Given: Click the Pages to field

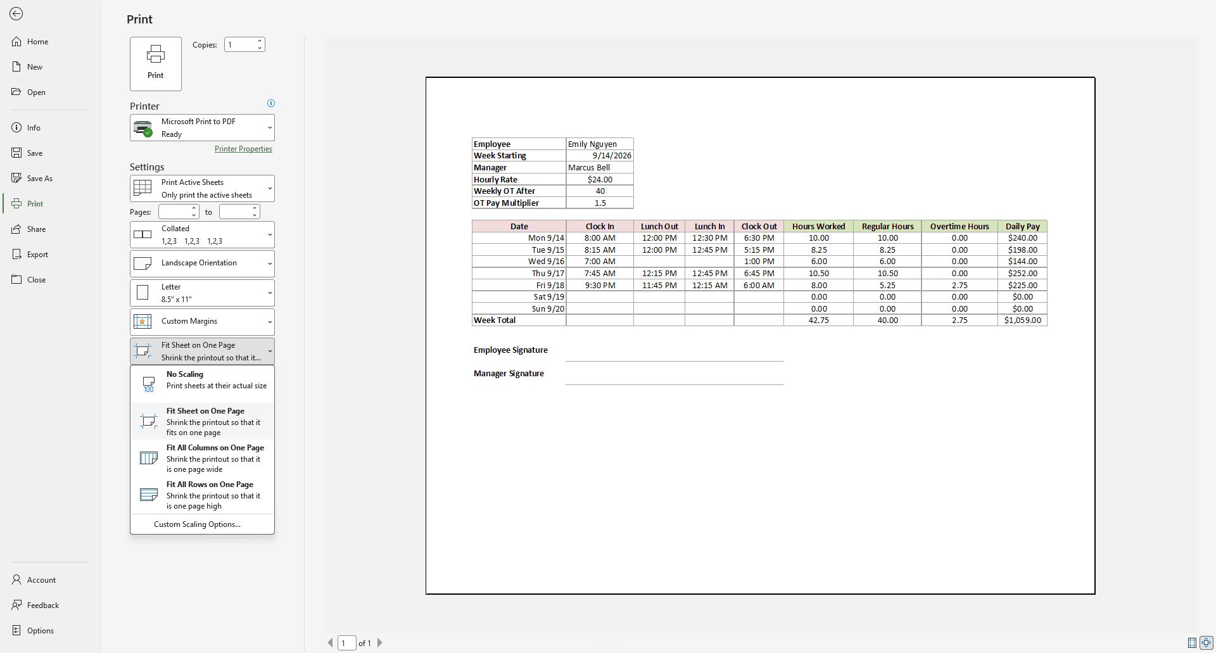Looking at the screenshot, I should 235,212.
